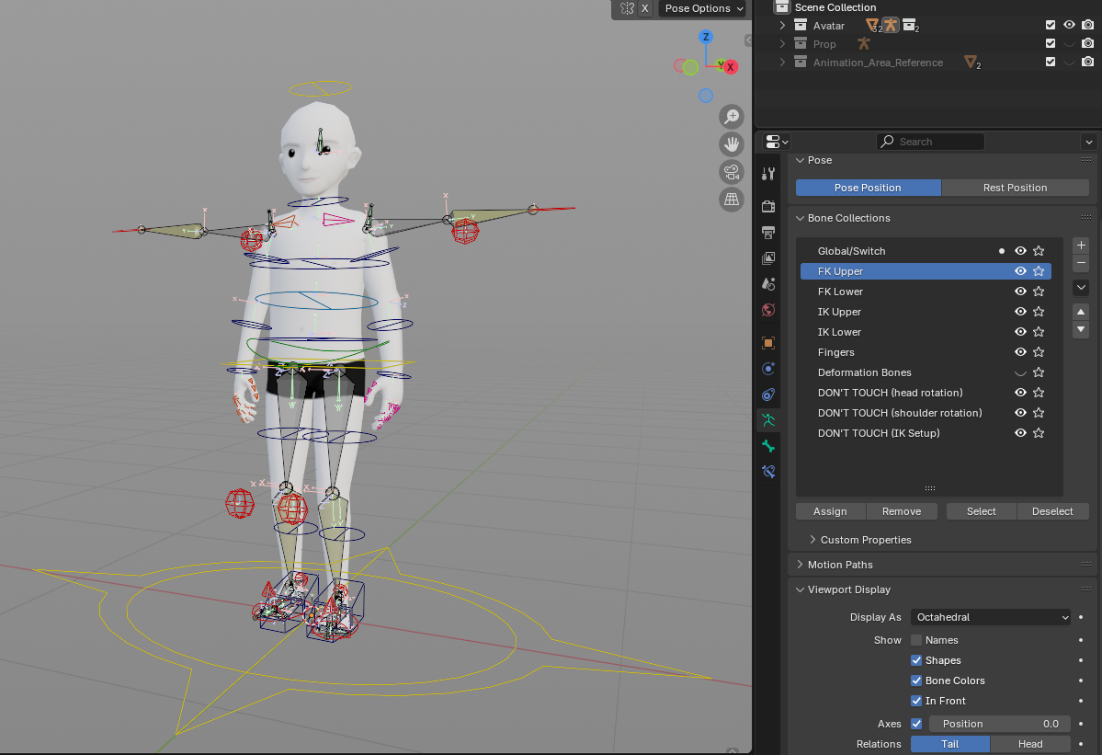Open the Tool properties tab

pos(768,174)
